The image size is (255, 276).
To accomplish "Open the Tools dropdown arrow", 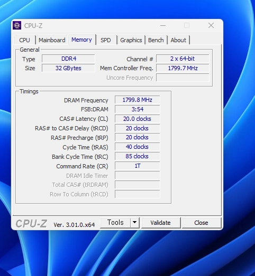I will pos(135,223).
